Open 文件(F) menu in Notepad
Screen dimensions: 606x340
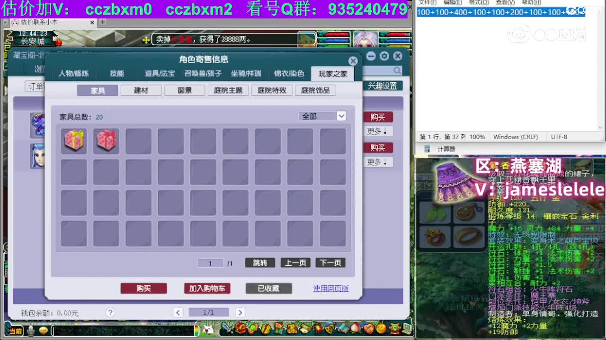pyautogui.click(x=427, y=2)
